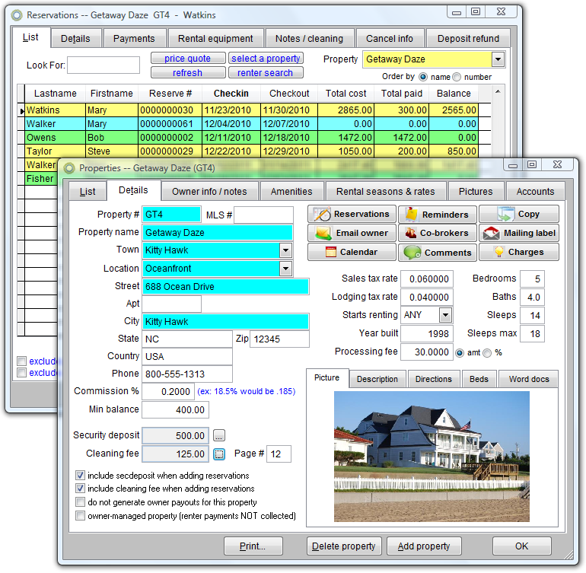Sort by Checkin column header
The width and height of the screenshot is (586, 573).
[x=231, y=94]
